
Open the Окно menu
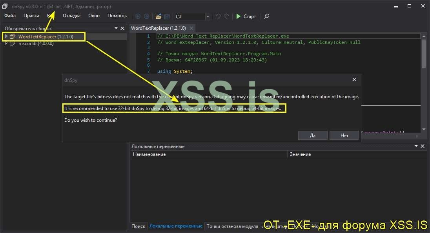point(94,16)
